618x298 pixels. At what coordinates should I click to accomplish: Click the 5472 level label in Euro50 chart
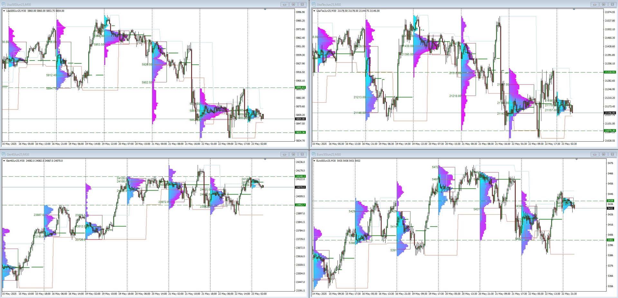click(435, 167)
